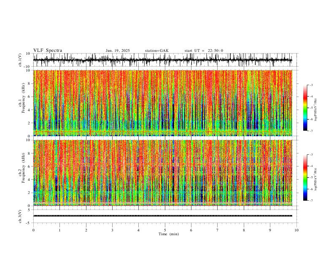Click the ch.2 PSD color scale bar

coord(305,177)
